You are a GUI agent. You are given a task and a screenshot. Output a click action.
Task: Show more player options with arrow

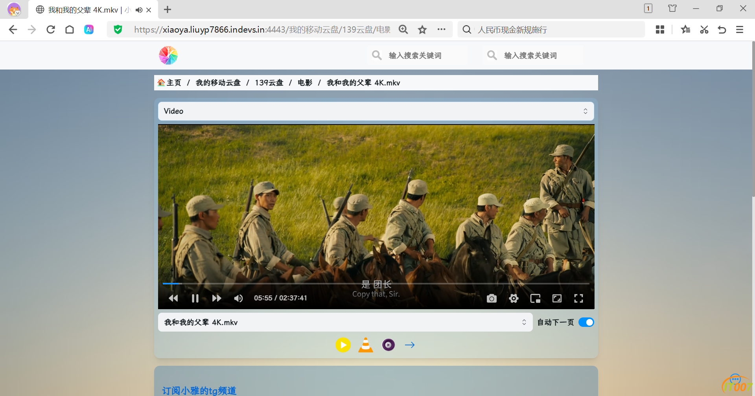coord(410,345)
